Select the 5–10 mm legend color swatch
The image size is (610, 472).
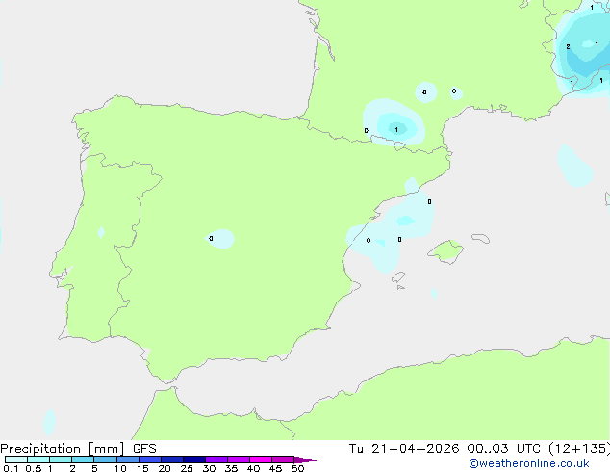[105, 459]
